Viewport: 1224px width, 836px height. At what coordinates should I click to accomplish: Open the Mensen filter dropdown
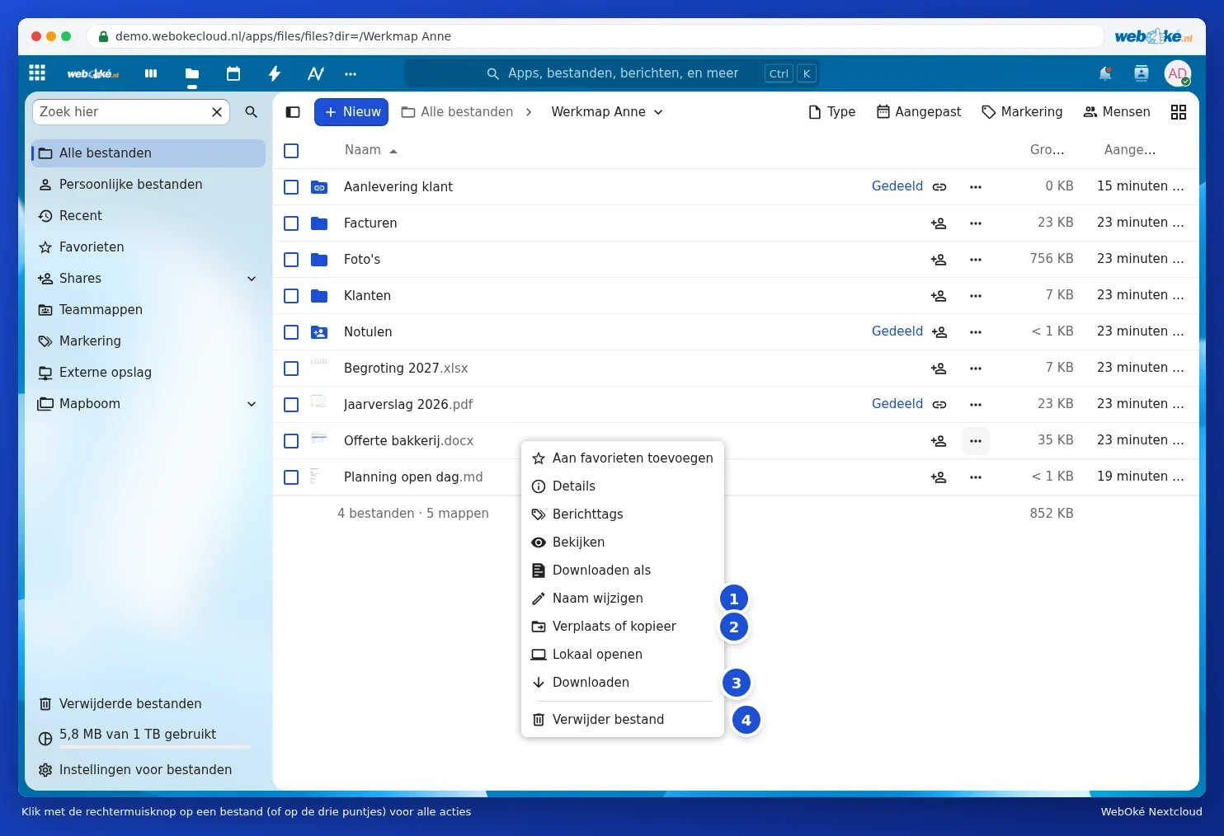coord(1117,112)
